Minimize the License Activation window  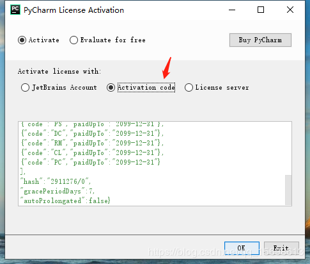(232, 10)
